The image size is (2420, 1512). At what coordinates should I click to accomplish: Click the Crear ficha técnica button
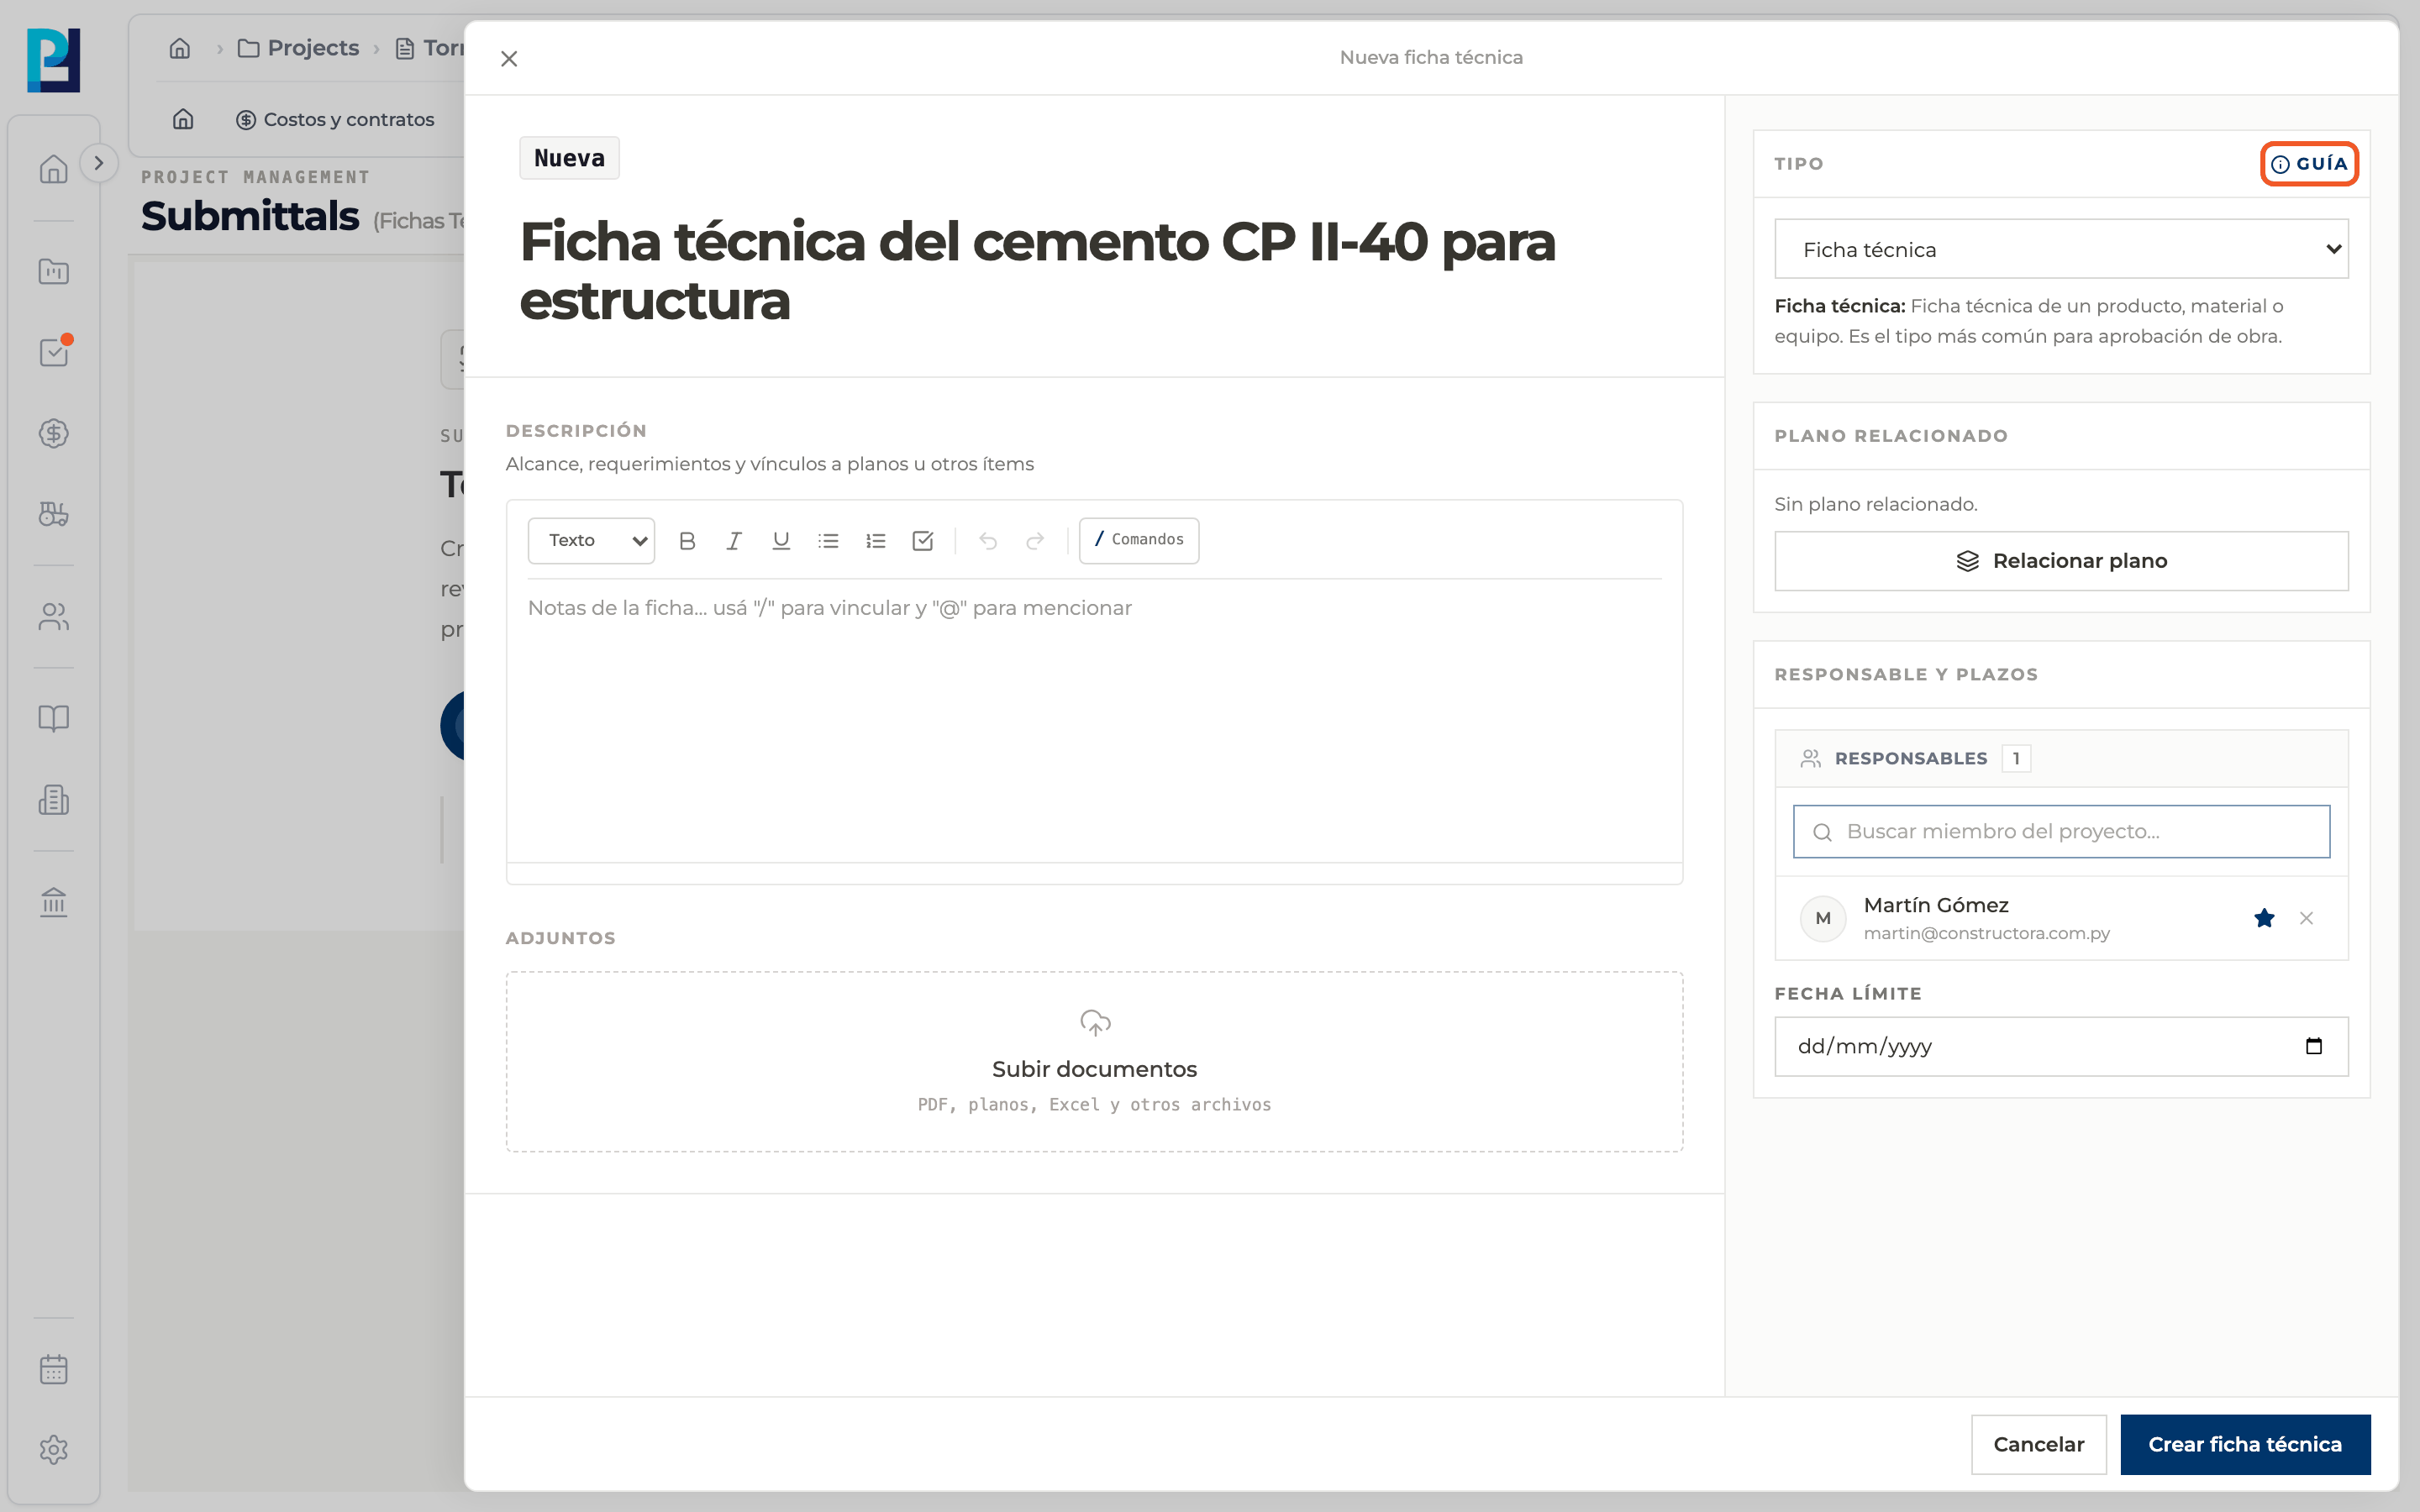[2245, 1444]
